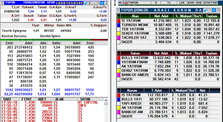Click the TSPOR symbol field in chart toolbar

pyautogui.click(x=139, y=3)
